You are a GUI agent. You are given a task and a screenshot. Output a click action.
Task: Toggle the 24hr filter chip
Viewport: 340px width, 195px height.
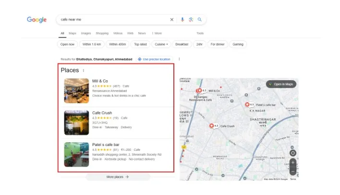199,44
